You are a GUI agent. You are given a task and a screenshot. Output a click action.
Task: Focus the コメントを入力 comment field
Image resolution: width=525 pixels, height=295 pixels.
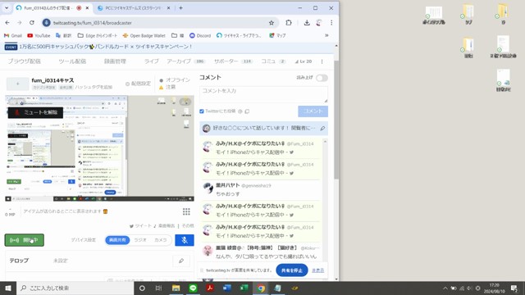[x=263, y=94]
